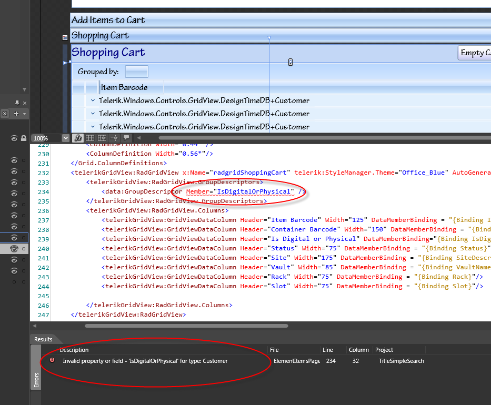The width and height of the screenshot is (491, 405).
Task: Select the Invalid property or field error message
Action: [x=145, y=361]
